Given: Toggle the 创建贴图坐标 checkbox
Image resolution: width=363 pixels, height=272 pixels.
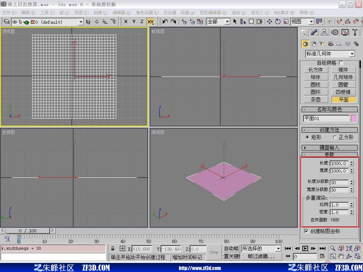Looking at the screenshot, I should [306, 231].
